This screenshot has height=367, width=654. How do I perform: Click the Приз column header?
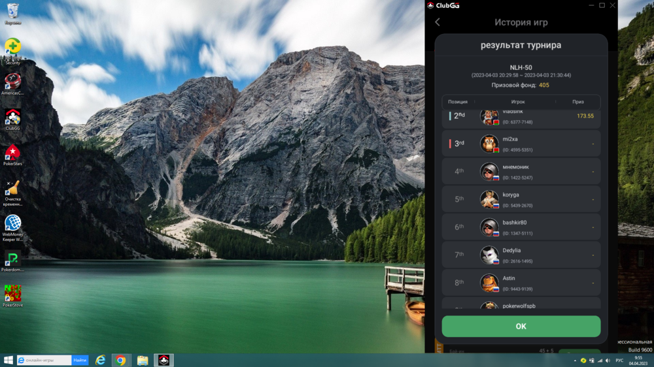click(x=577, y=102)
